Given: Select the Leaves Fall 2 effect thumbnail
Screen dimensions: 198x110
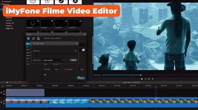Looking at the screenshot, I should 61,23.
